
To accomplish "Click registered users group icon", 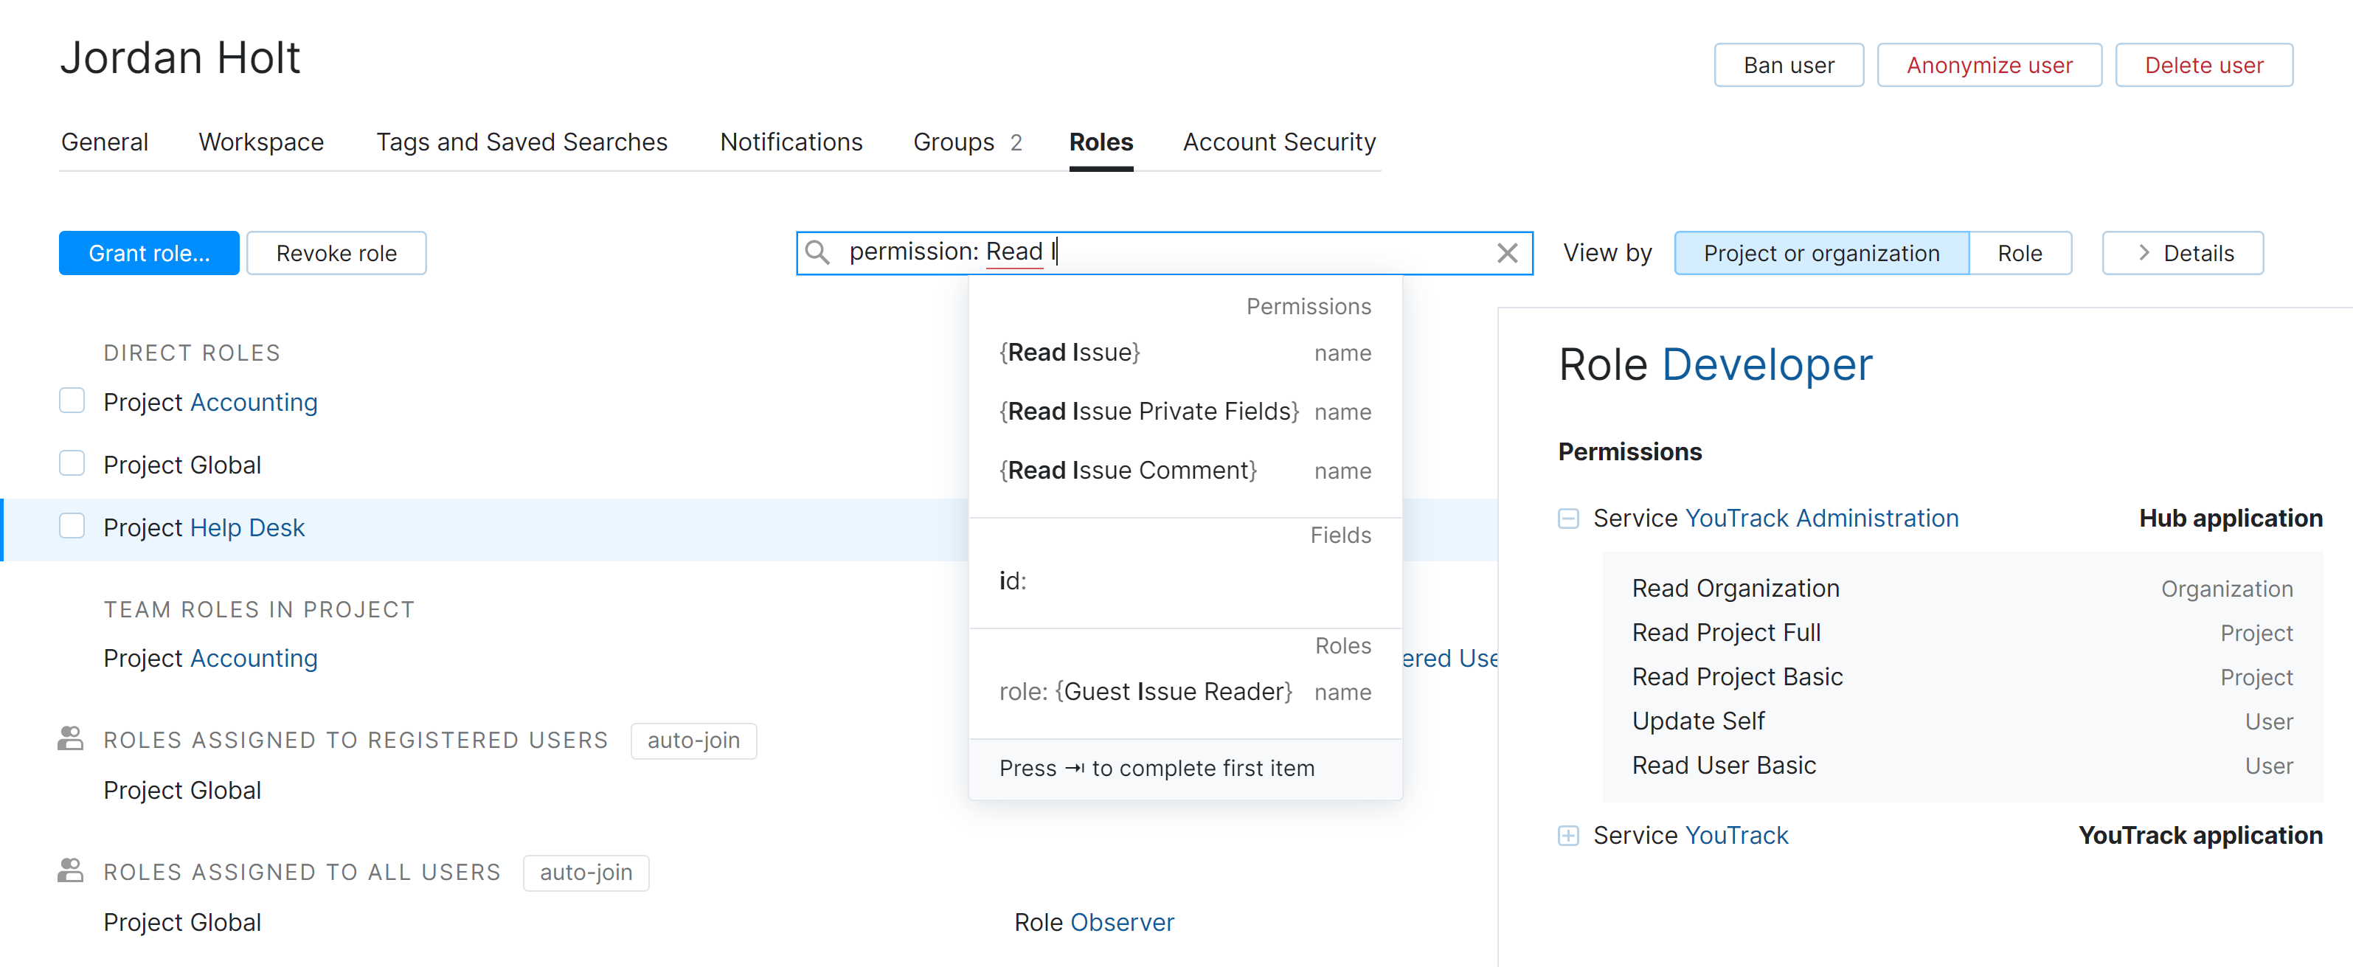I will pos(70,739).
